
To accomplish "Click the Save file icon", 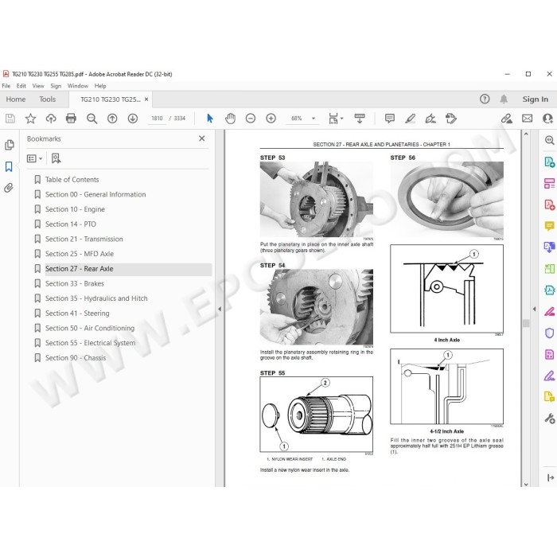I will 10,119.
